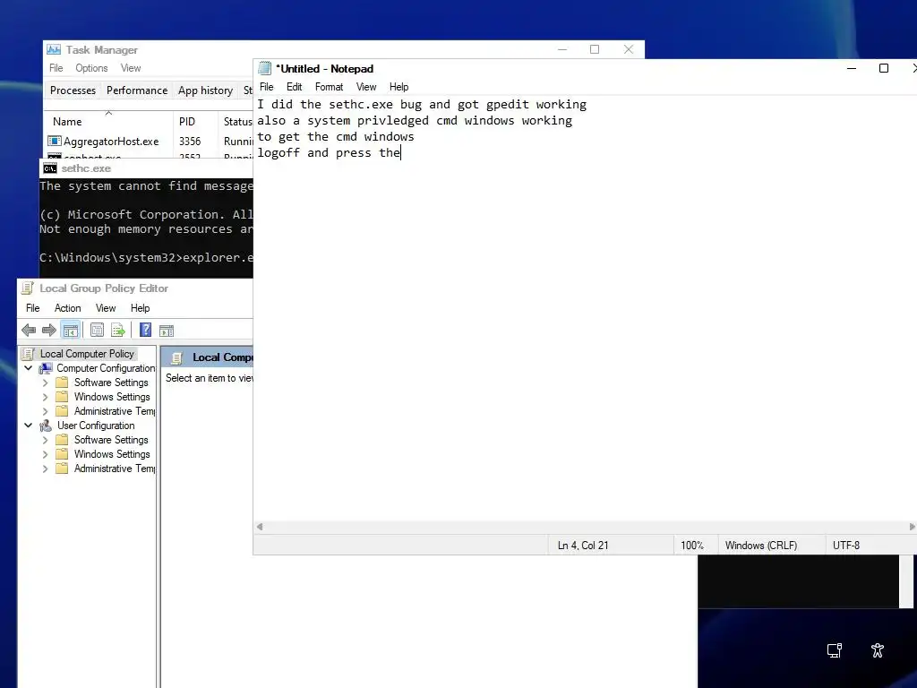Select Local Computer Policy scroll icon in tree

coord(28,353)
